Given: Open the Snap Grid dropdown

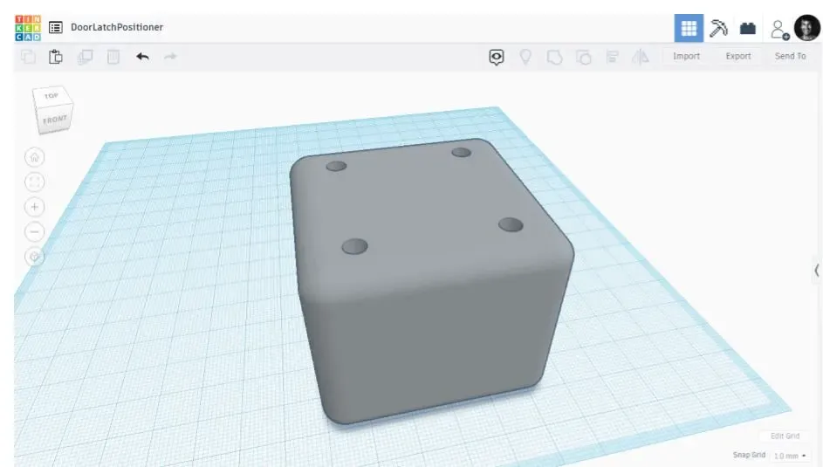Looking at the screenshot, I should tap(791, 456).
